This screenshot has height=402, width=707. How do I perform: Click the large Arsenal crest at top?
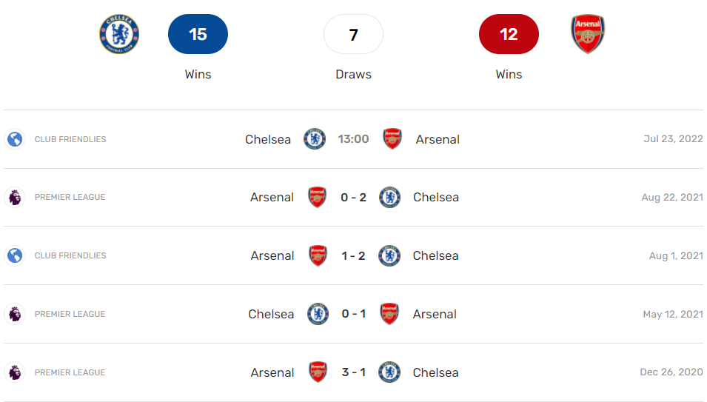pyautogui.click(x=588, y=34)
